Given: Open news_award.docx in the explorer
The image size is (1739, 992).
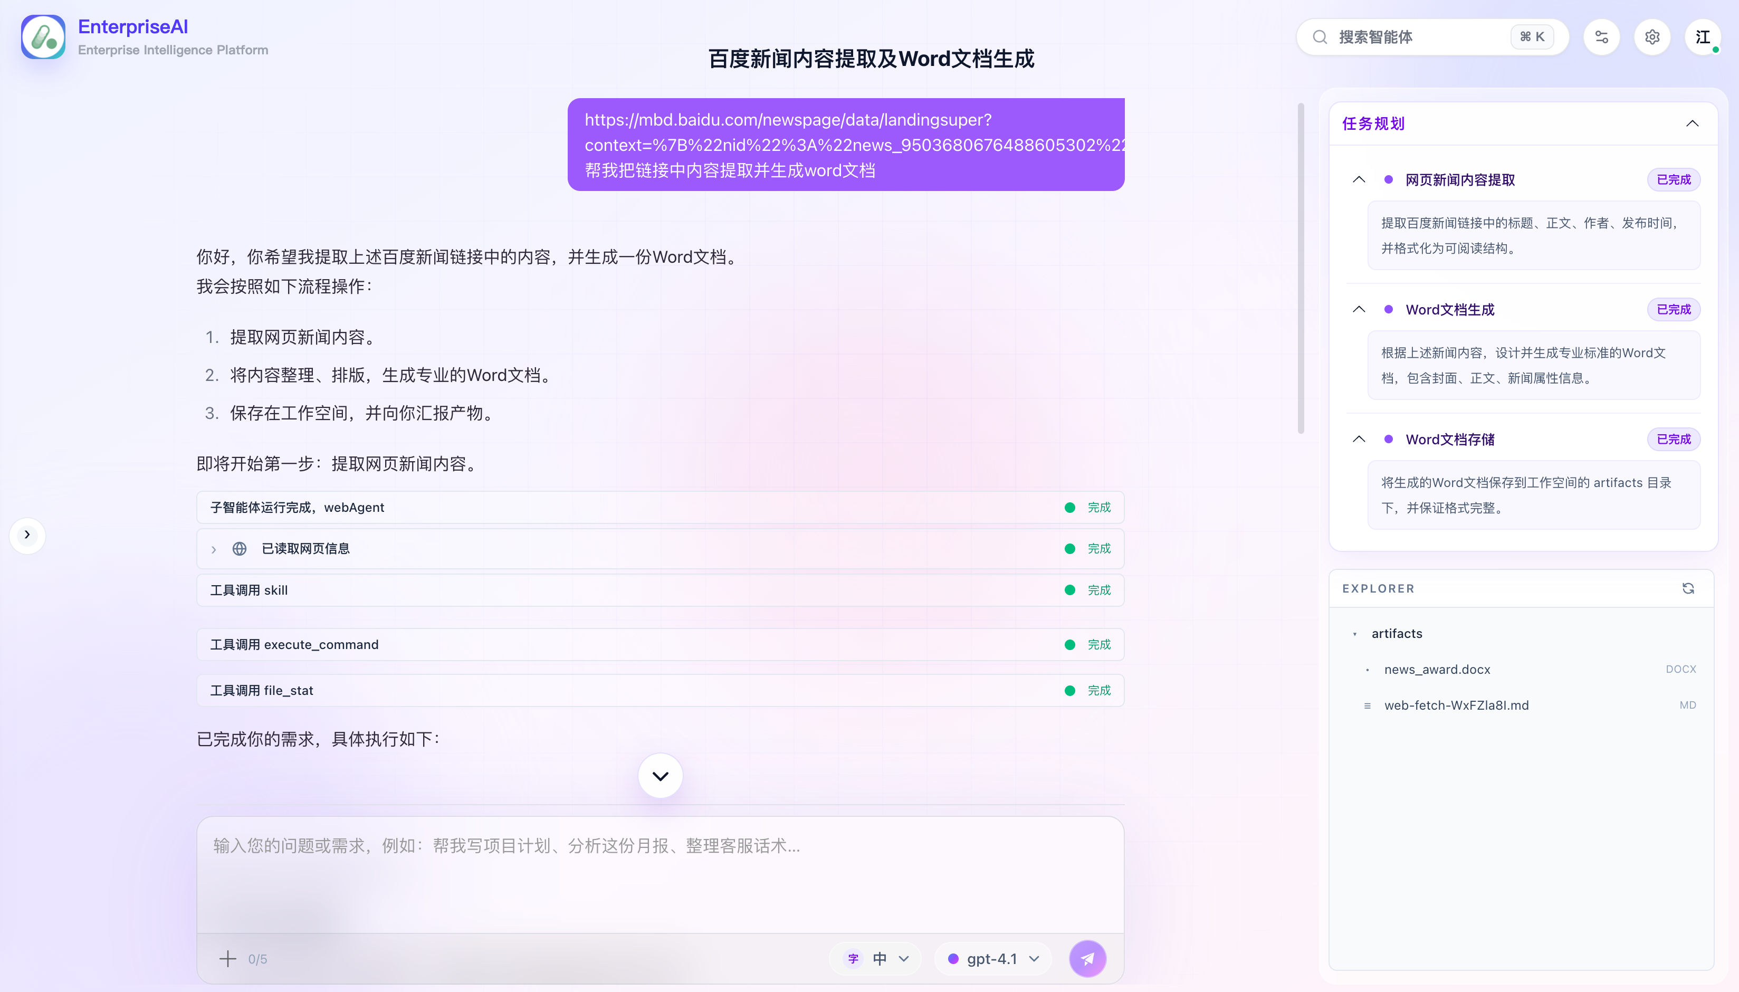Looking at the screenshot, I should click(x=1437, y=670).
